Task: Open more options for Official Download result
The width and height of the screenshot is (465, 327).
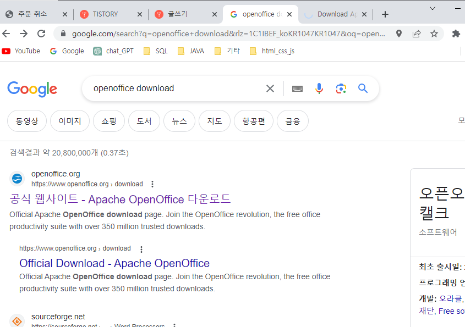Action: [x=141, y=250]
